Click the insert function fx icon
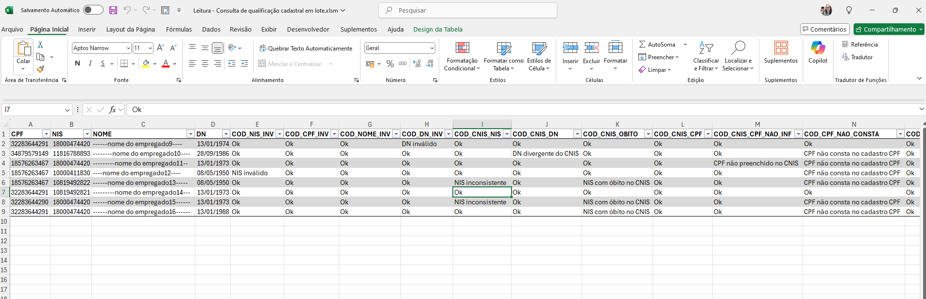The height and width of the screenshot is (299, 926). tap(112, 110)
